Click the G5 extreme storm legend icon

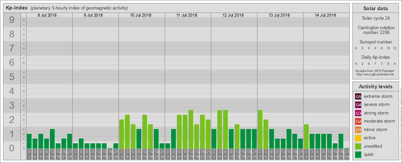pyautogui.click(x=358, y=97)
